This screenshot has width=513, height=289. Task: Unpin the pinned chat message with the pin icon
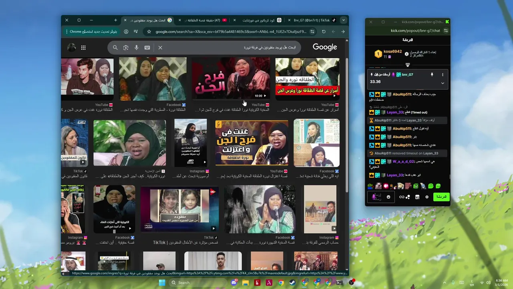pyautogui.click(x=432, y=75)
